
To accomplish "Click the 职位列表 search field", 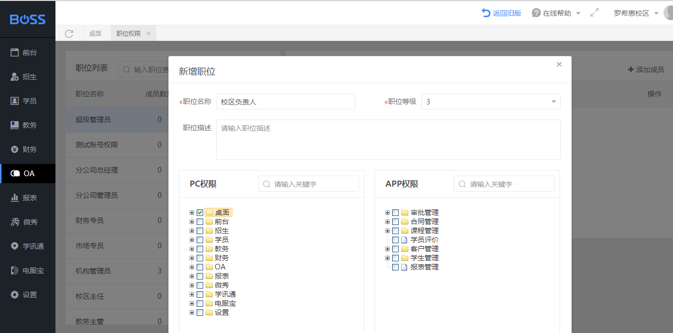I will click(x=144, y=70).
